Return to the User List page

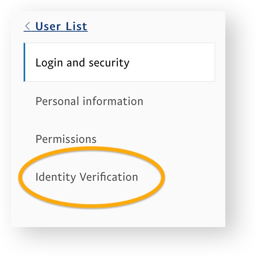(x=56, y=27)
